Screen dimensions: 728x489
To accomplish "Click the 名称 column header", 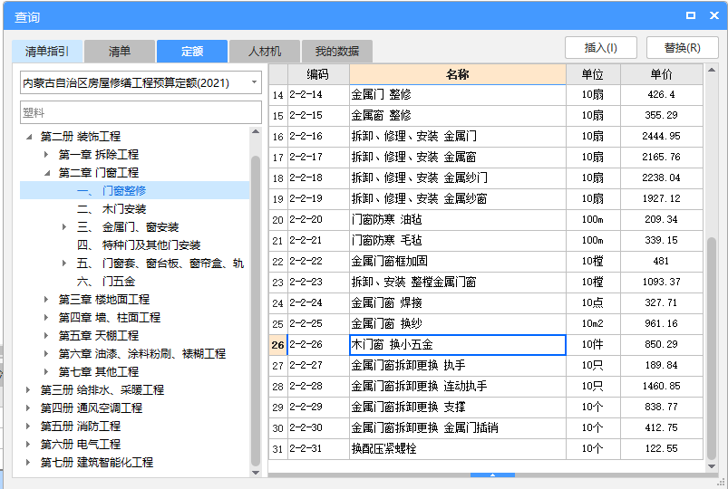I will [x=457, y=74].
